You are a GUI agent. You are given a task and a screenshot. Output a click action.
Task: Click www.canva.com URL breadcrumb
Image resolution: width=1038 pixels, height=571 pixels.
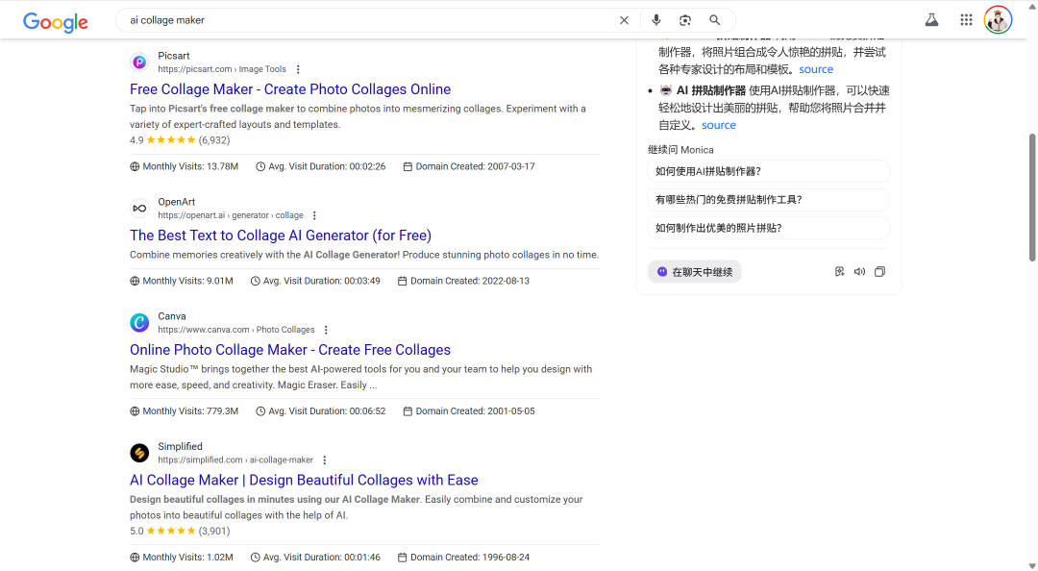(x=236, y=330)
